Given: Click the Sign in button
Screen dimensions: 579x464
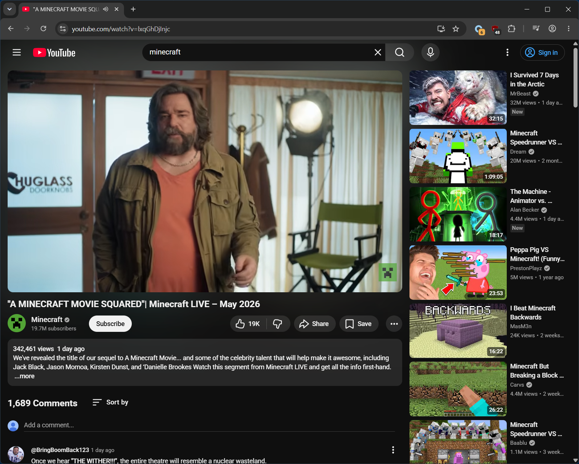Looking at the screenshot, I should point(542,52).
